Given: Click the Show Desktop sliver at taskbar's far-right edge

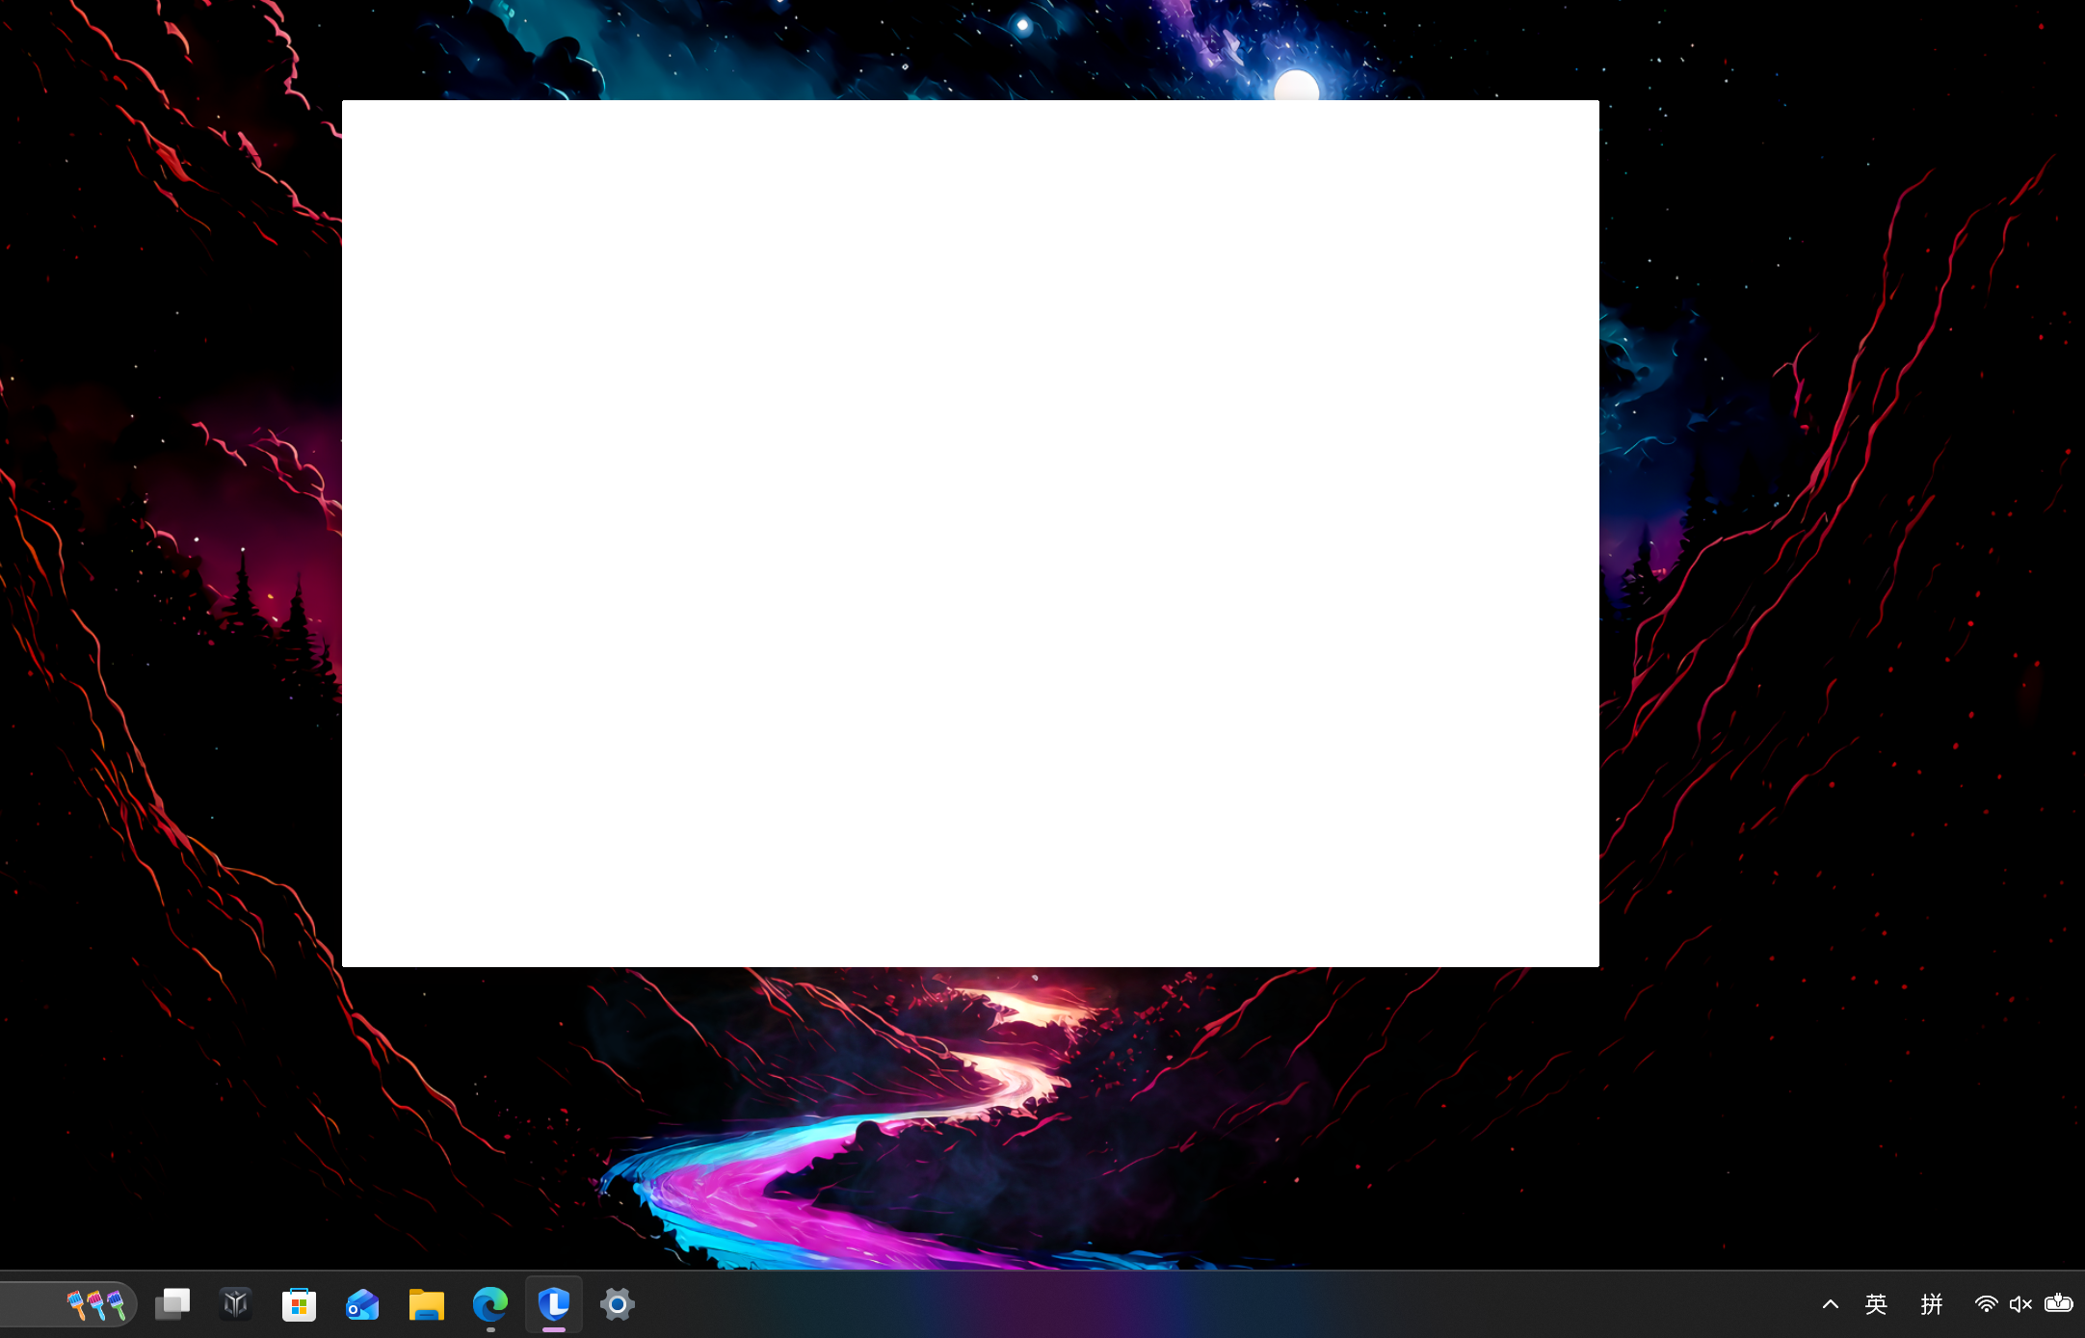Looking at the screenshot, I should 2082,1304.
